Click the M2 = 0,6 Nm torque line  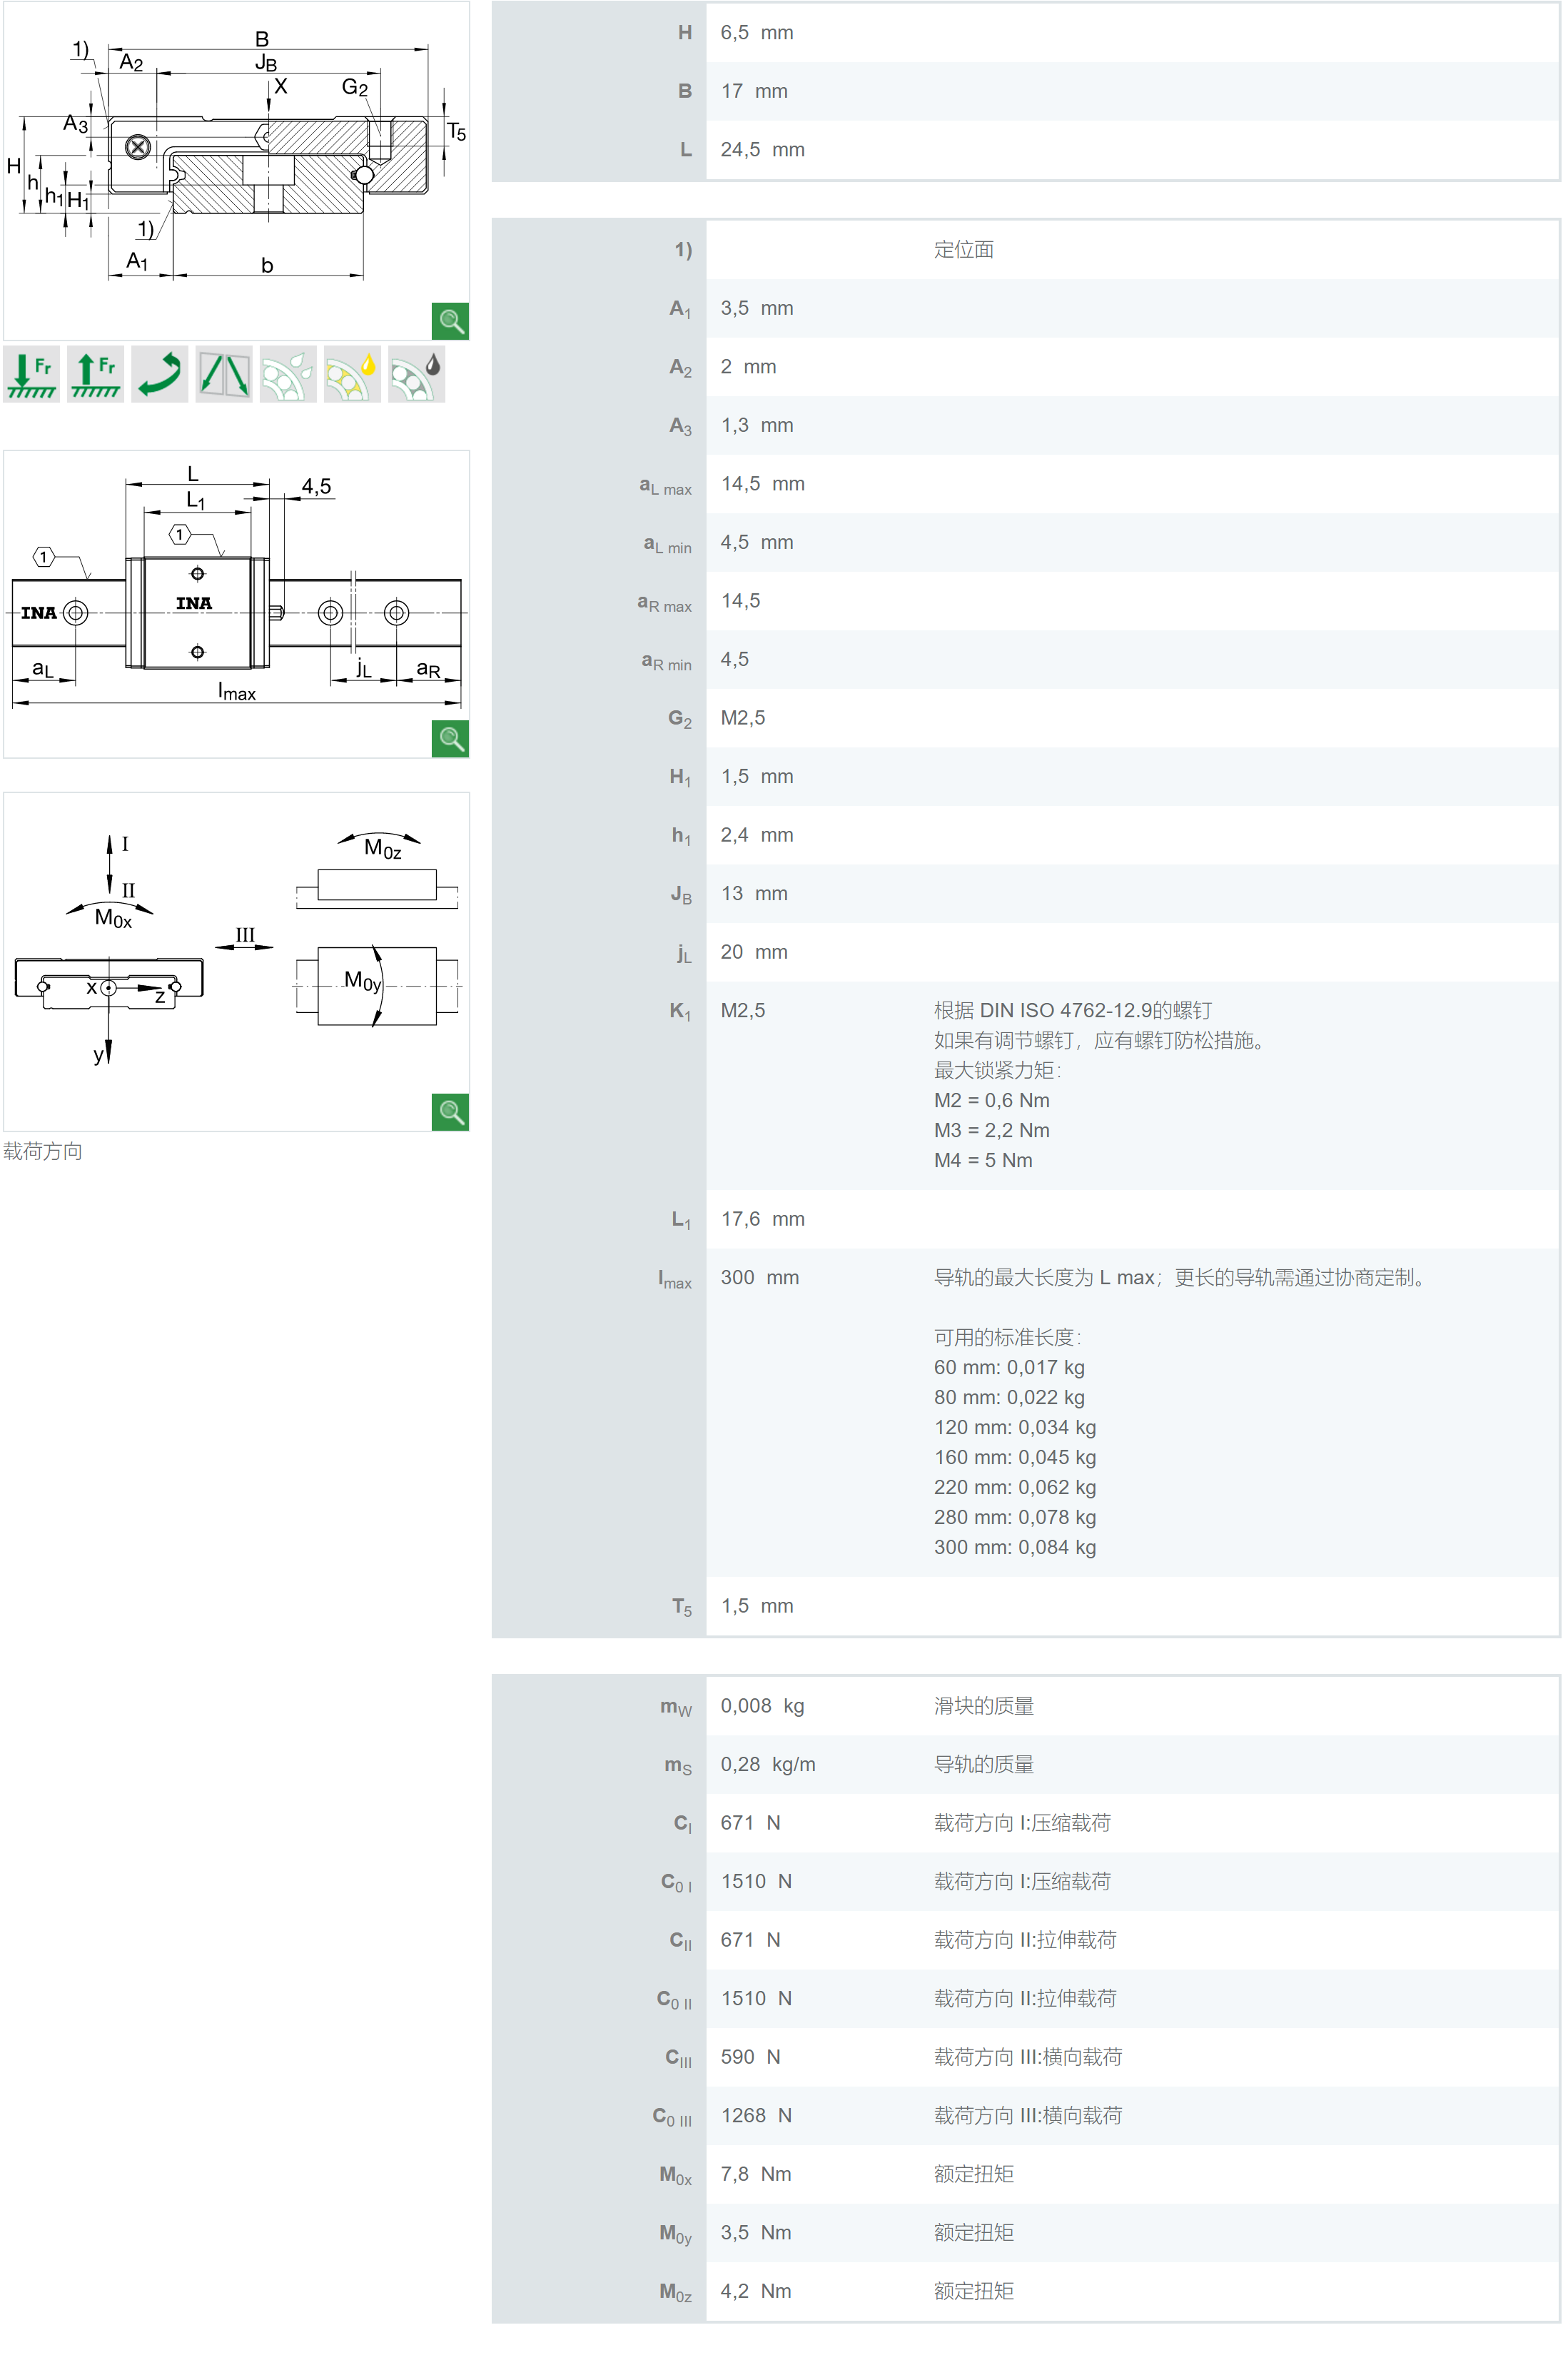992,1100
